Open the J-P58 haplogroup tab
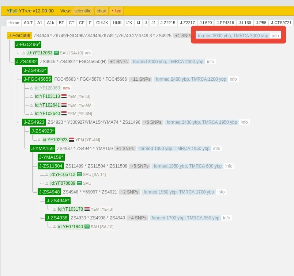 261,23
